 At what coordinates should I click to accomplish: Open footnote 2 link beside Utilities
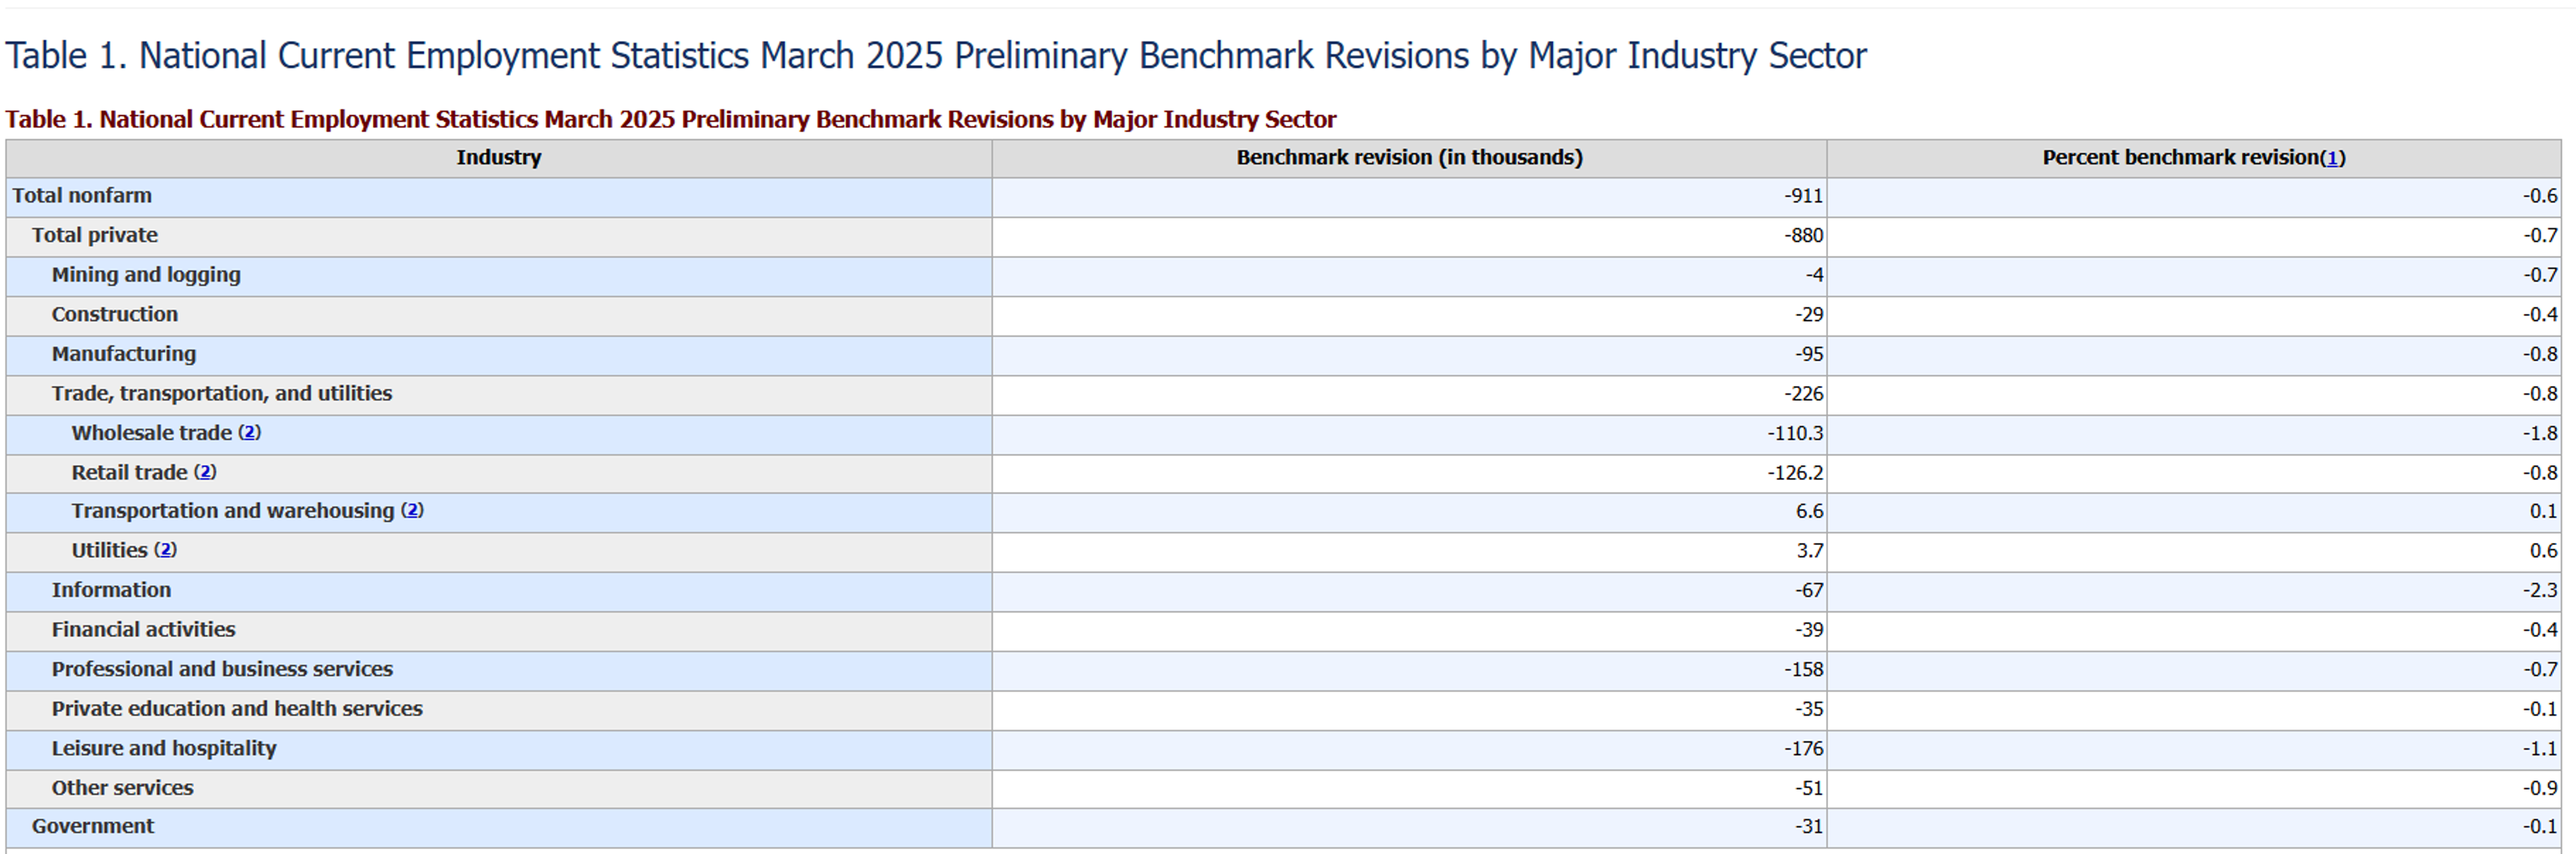click(165, 550)
